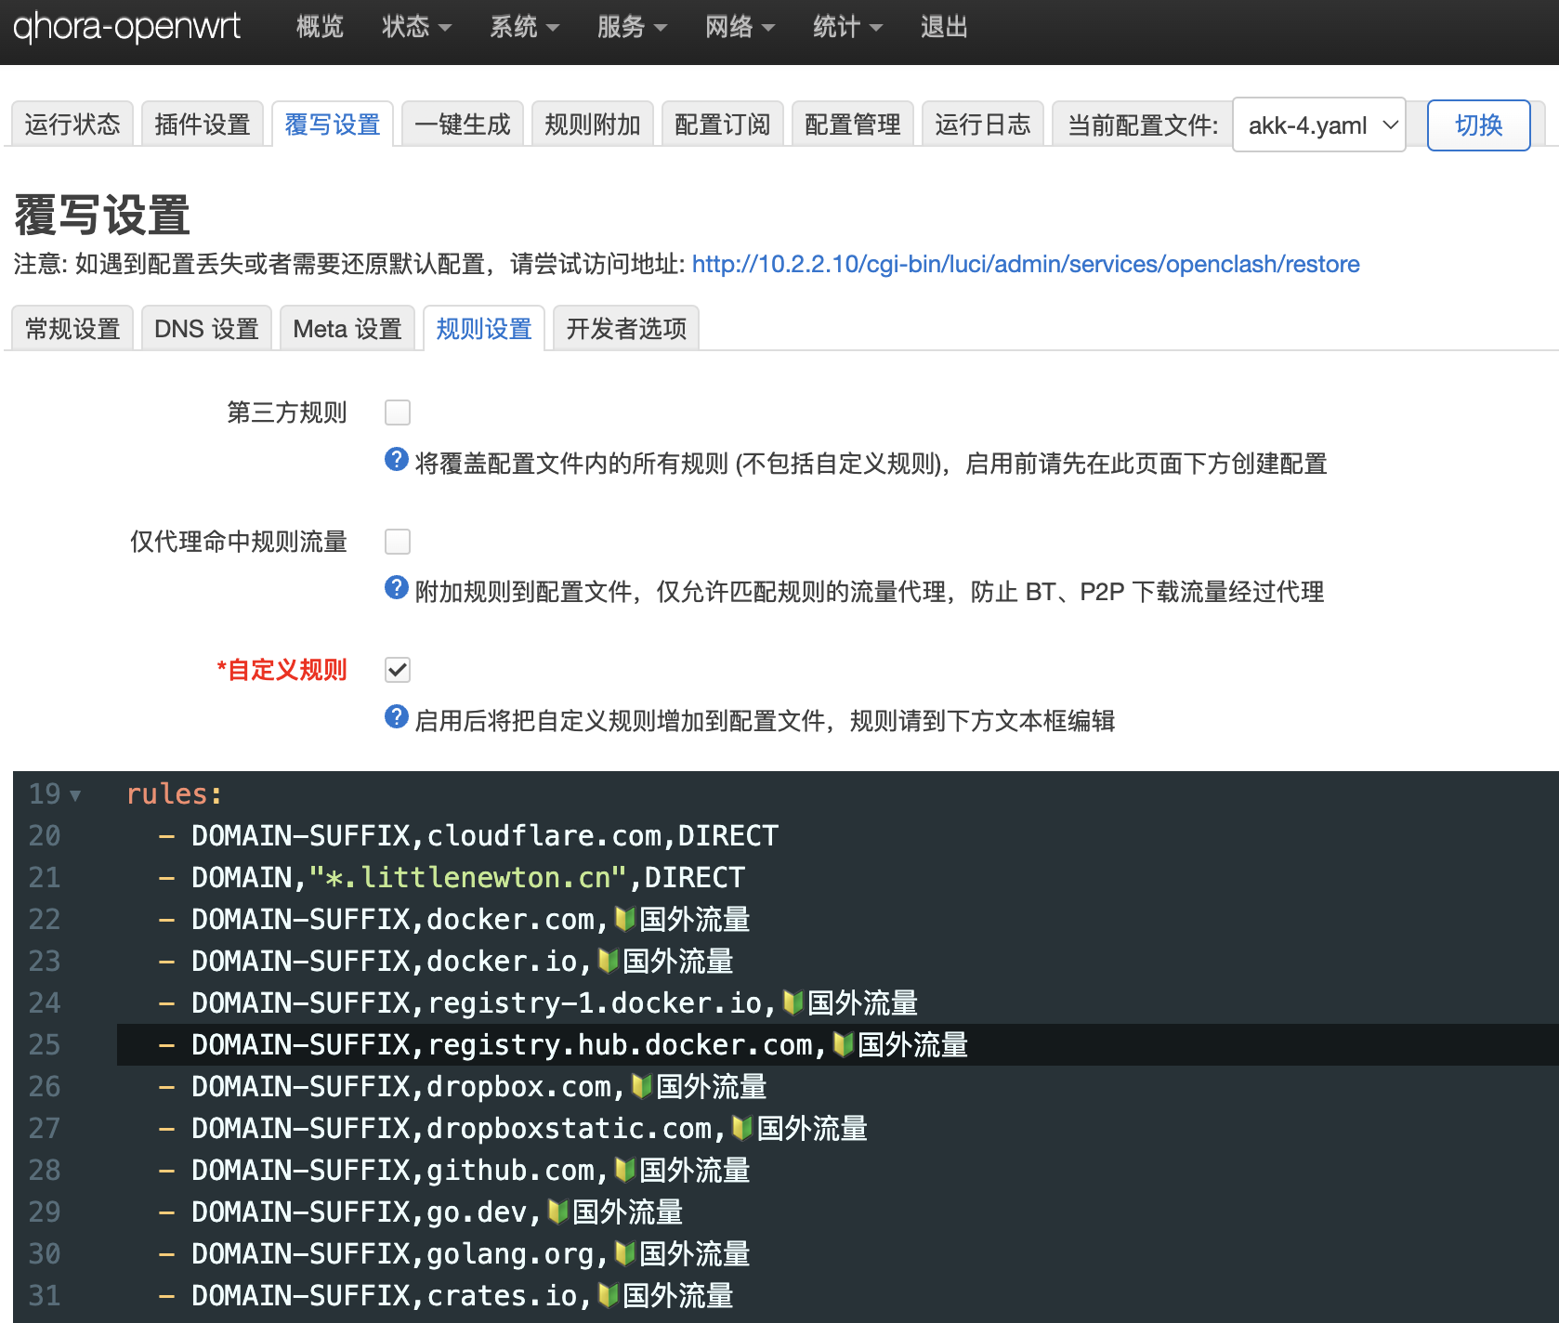
Task: Click the crates.io rule line
Action: tap(446, 1296)
